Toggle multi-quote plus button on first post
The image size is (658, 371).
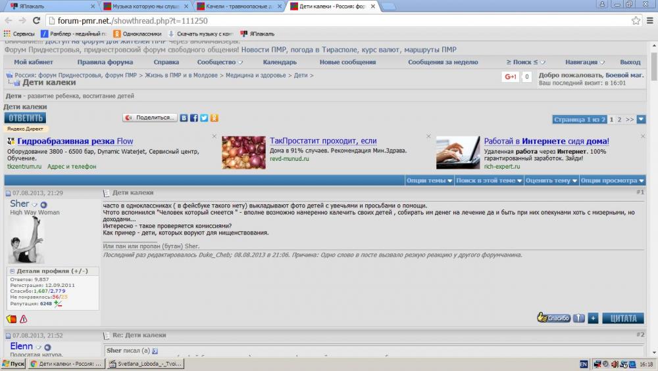(x=593, y=318)
